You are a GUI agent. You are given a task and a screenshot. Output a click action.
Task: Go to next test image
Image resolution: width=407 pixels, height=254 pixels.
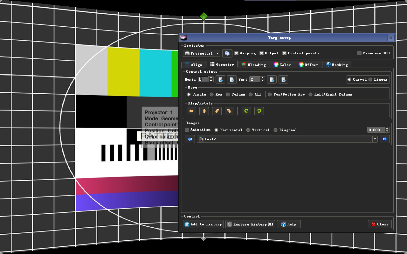(x=384, y=139)
